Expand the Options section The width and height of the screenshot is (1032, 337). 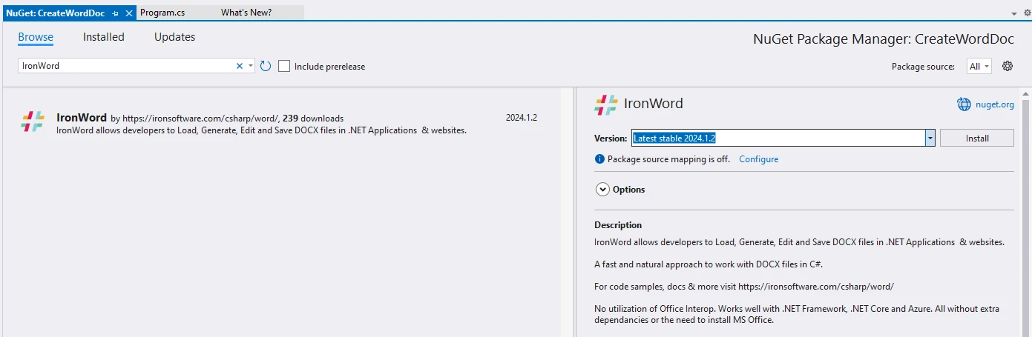tap(602, 190)
